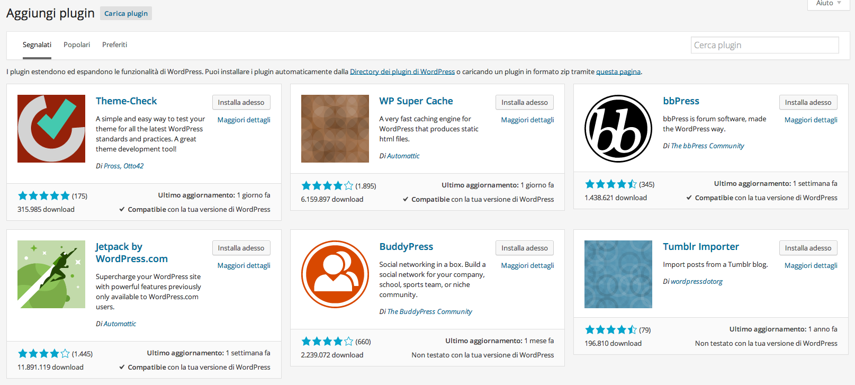The height and width of the screenshot is (385, 855).
Task: Switch to the Popolari tab
Action: click(x=77, y=45)
